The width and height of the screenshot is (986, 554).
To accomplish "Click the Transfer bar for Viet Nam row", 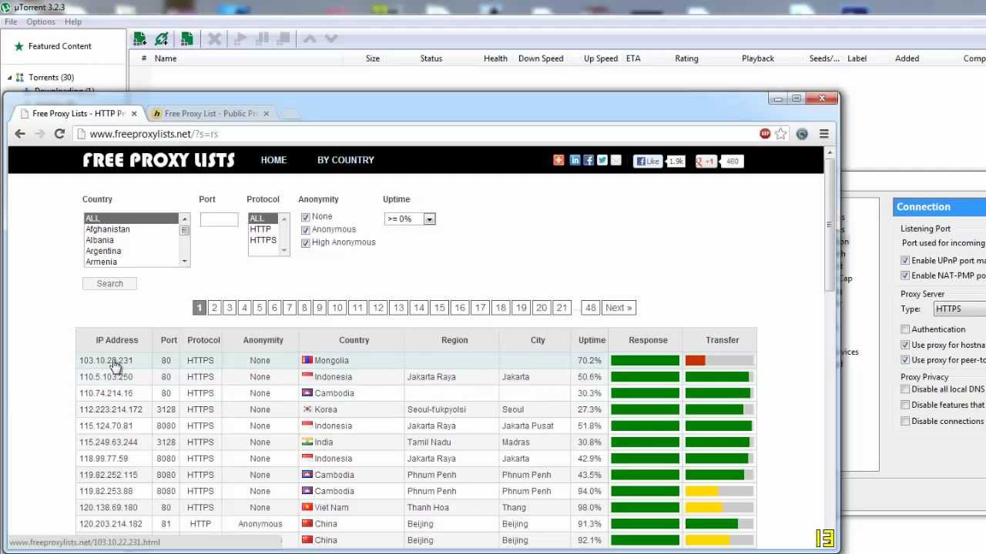I will 719,508.
